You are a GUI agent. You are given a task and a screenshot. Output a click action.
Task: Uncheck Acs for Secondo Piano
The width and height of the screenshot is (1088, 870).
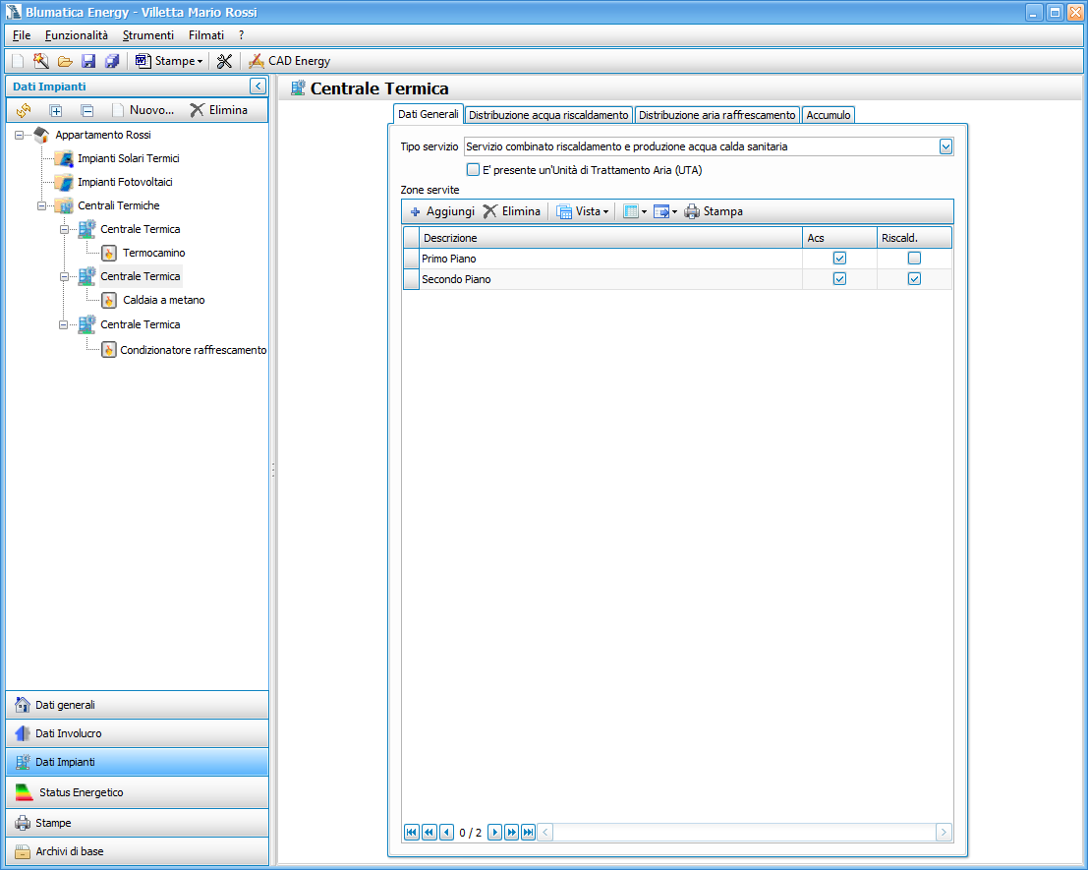click(839, 279)
